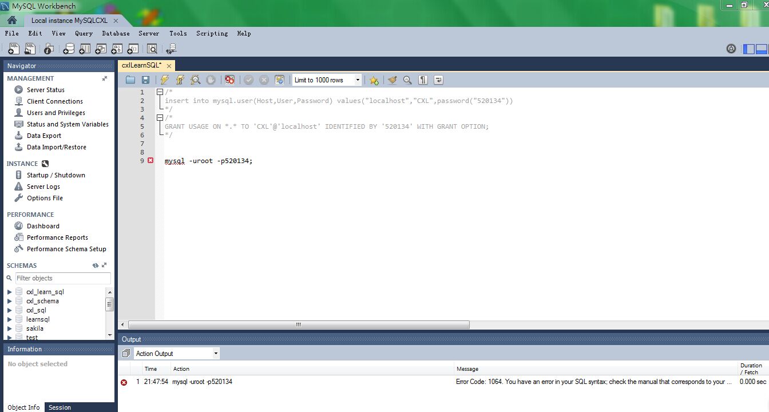
Task: Save the script to file
Action: click(145, 80)
